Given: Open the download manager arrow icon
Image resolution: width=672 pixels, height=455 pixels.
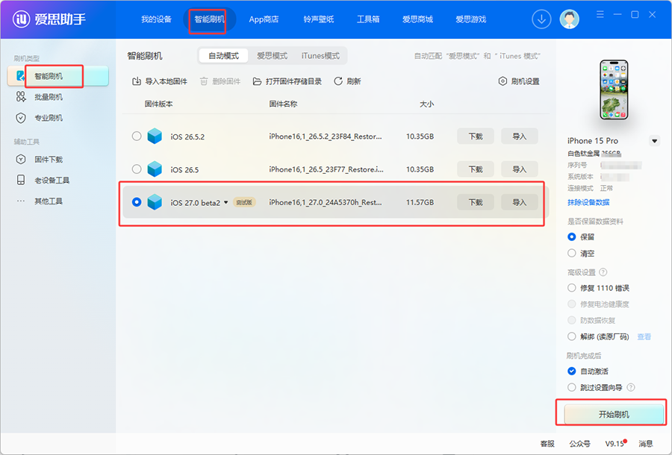Looking at the screenshot, I should point(541,19).
